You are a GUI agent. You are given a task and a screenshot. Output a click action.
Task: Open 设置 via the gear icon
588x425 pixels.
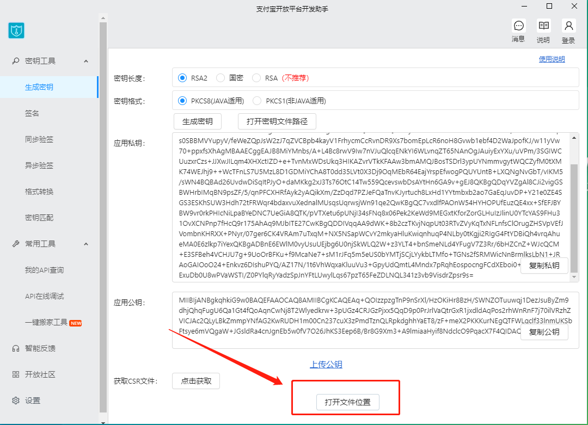16,401
